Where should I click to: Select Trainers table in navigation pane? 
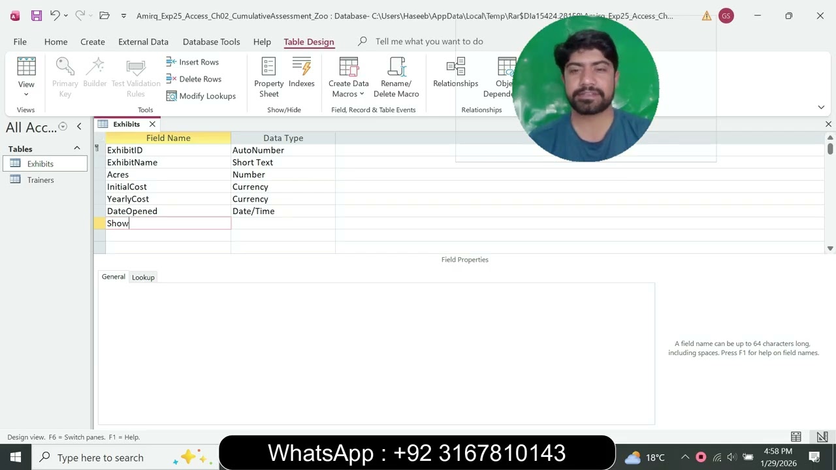point(45,180)
